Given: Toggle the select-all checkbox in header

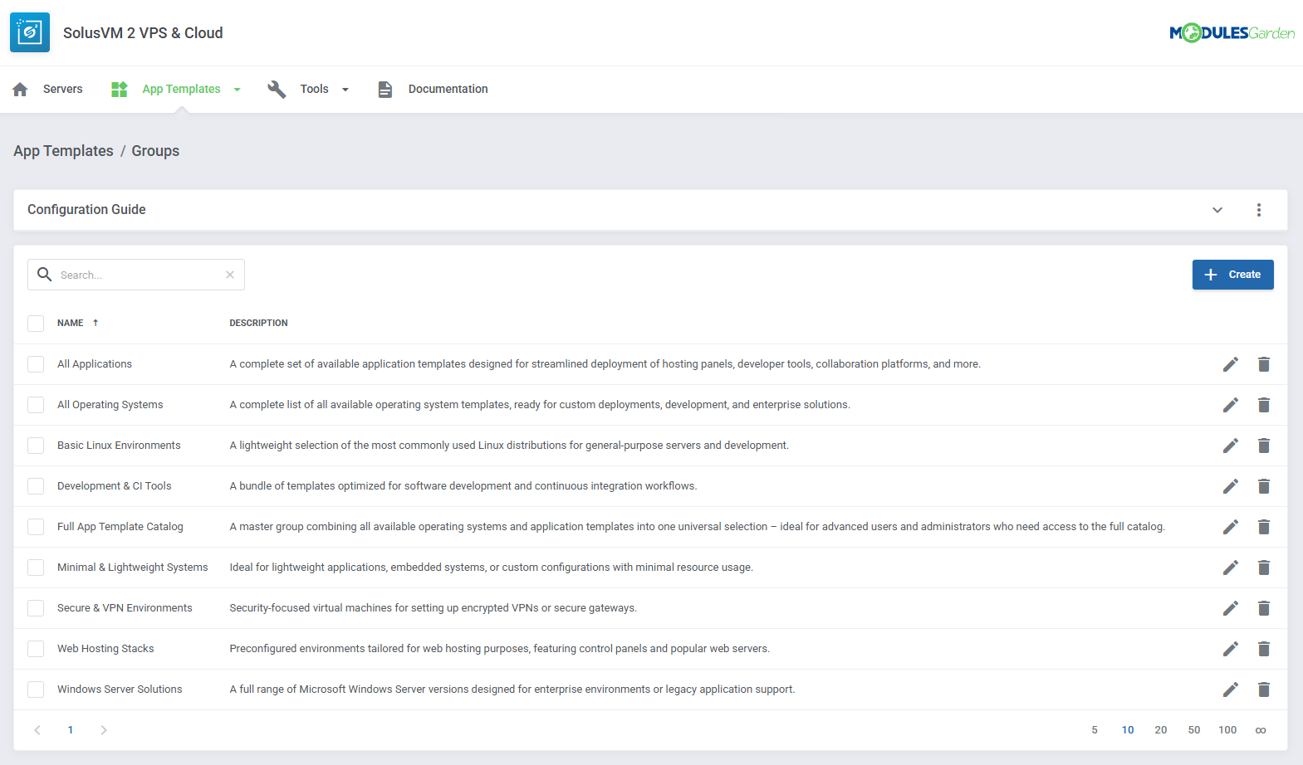Looking at the screenshot, I should tap(36, 324).
